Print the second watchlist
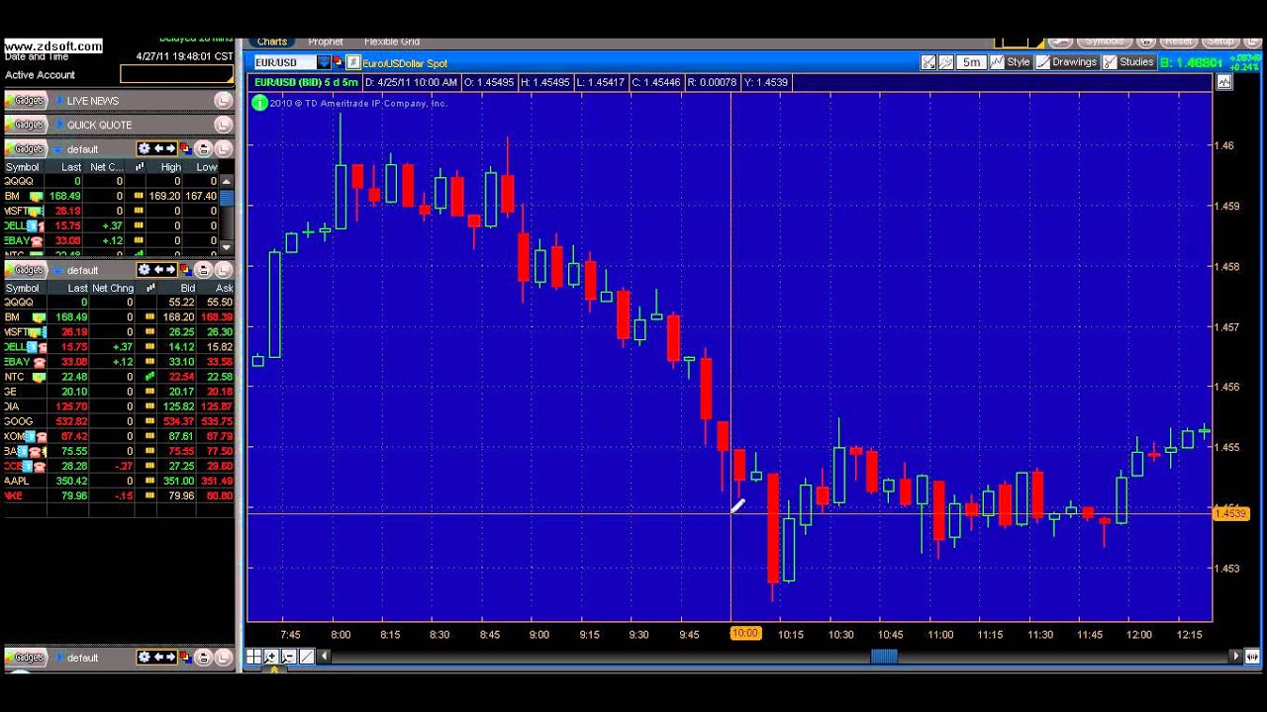The width and height of the screenshot is (1267, 712). (x=203, y=270)
